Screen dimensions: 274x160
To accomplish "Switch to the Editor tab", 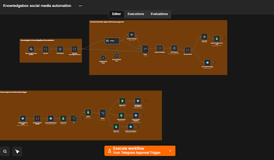I will point(116,14).
